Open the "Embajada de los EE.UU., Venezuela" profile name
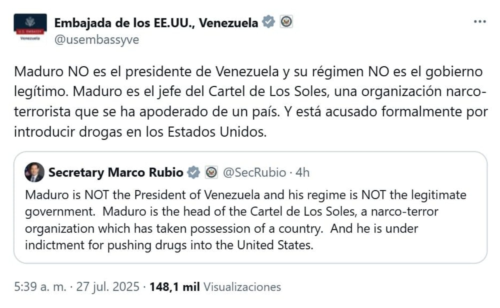 [x=156, y=23]
